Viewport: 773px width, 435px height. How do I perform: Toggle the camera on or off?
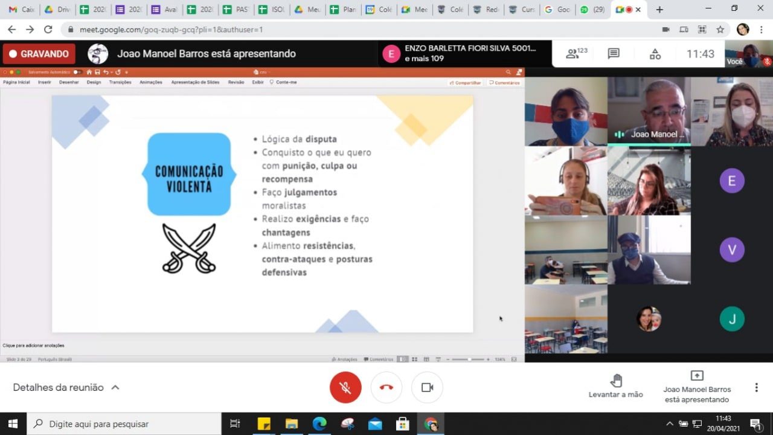tap(427, 387)
